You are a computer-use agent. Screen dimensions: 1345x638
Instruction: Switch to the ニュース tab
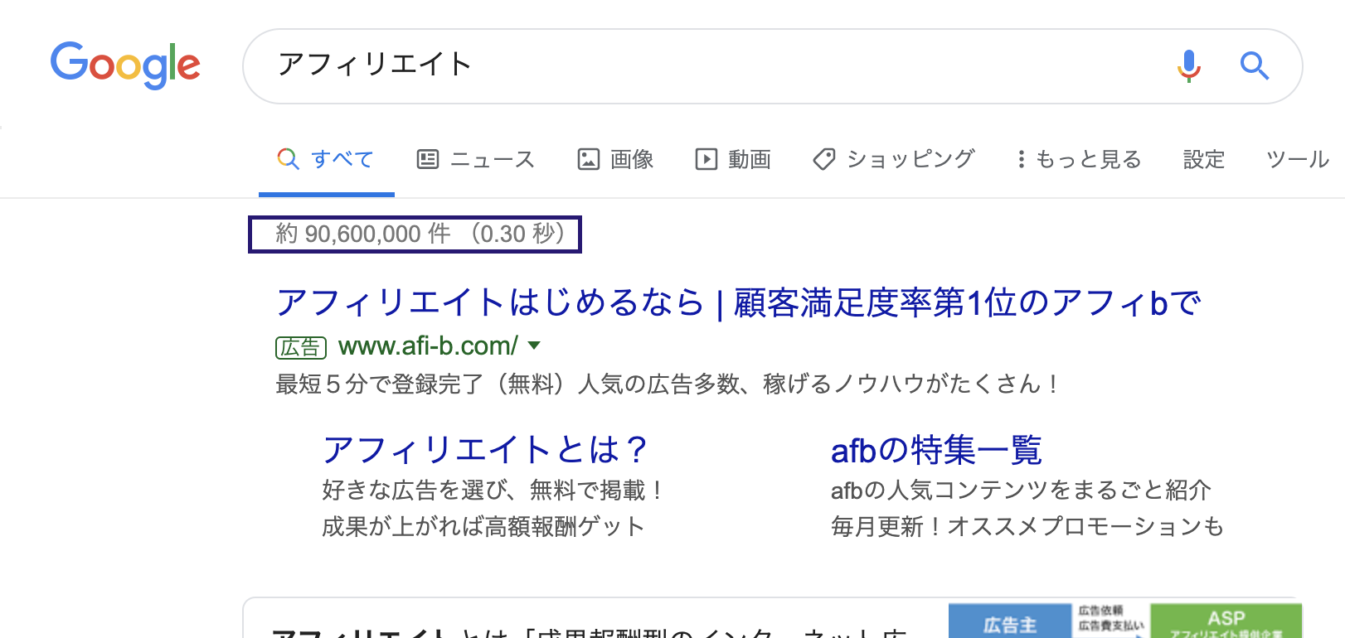[476, 159]
